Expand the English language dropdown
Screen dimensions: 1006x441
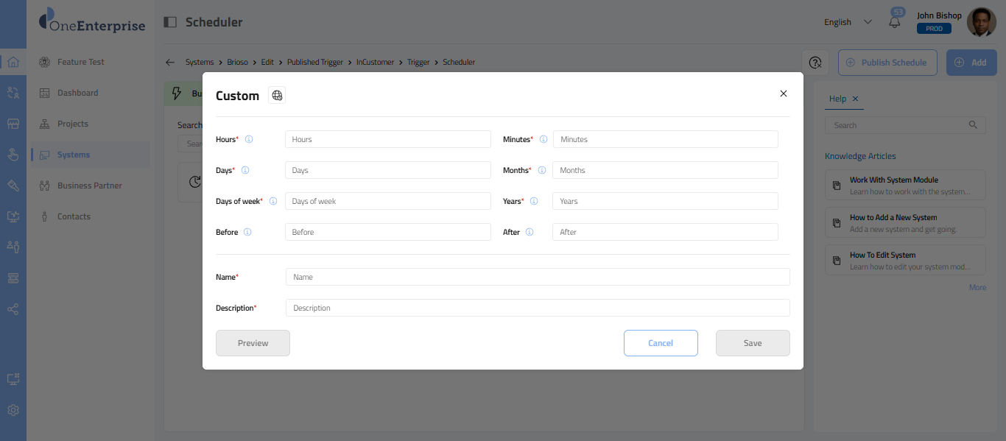[848, 22]
